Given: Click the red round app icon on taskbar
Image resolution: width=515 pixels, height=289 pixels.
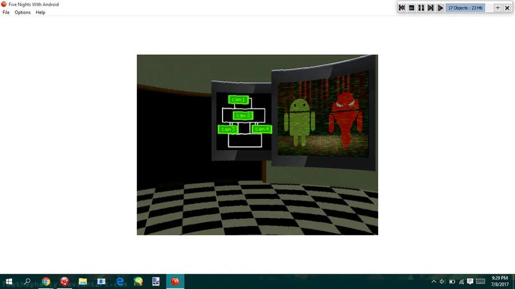Looking at the screenshot, I should [64, 282].
